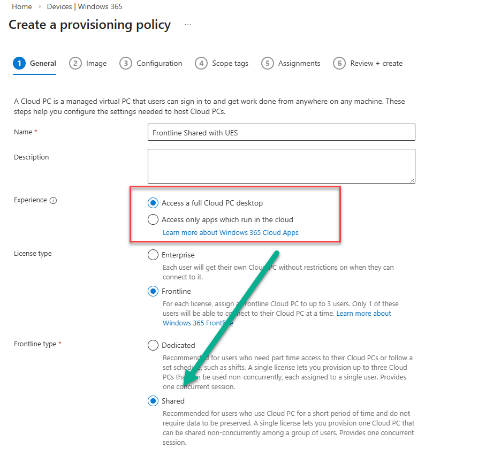Open Learn more about Windows 365 Cloud Apps

pos(230,233)
